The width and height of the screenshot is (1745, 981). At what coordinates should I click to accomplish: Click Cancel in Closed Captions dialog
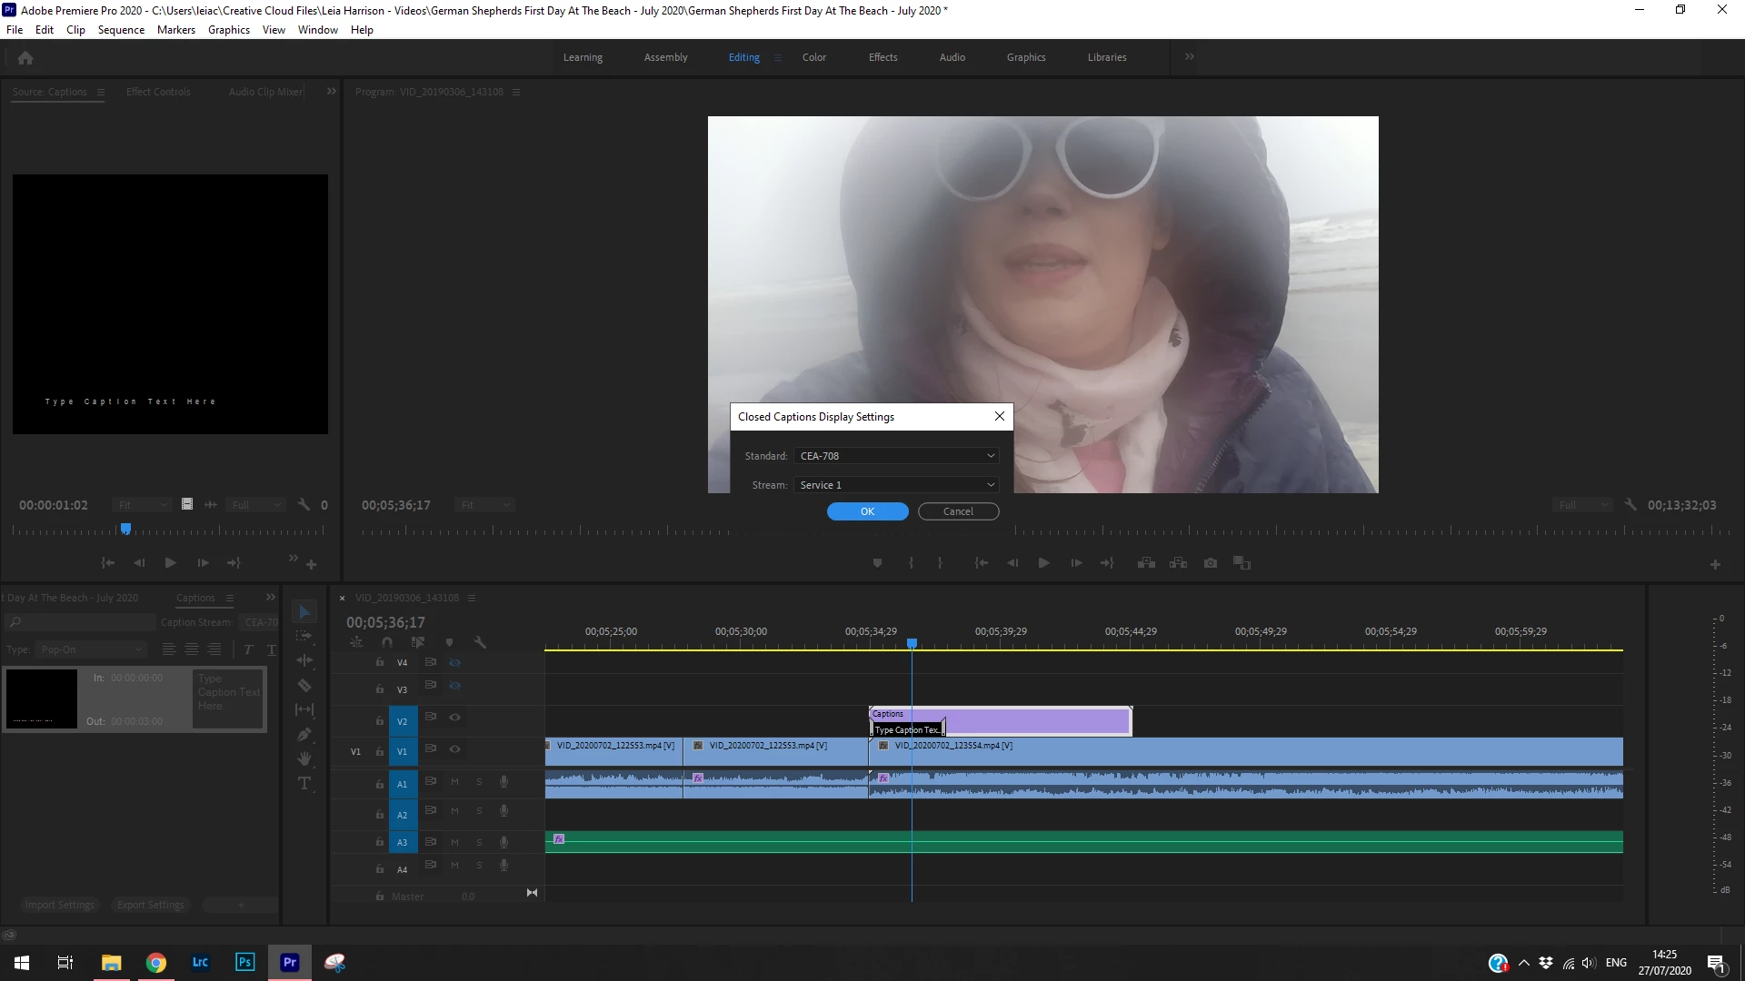958,511
